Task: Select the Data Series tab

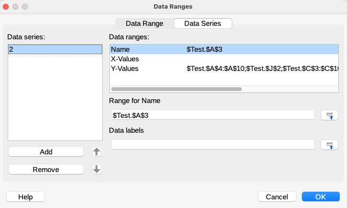Action: pos(203,23)
